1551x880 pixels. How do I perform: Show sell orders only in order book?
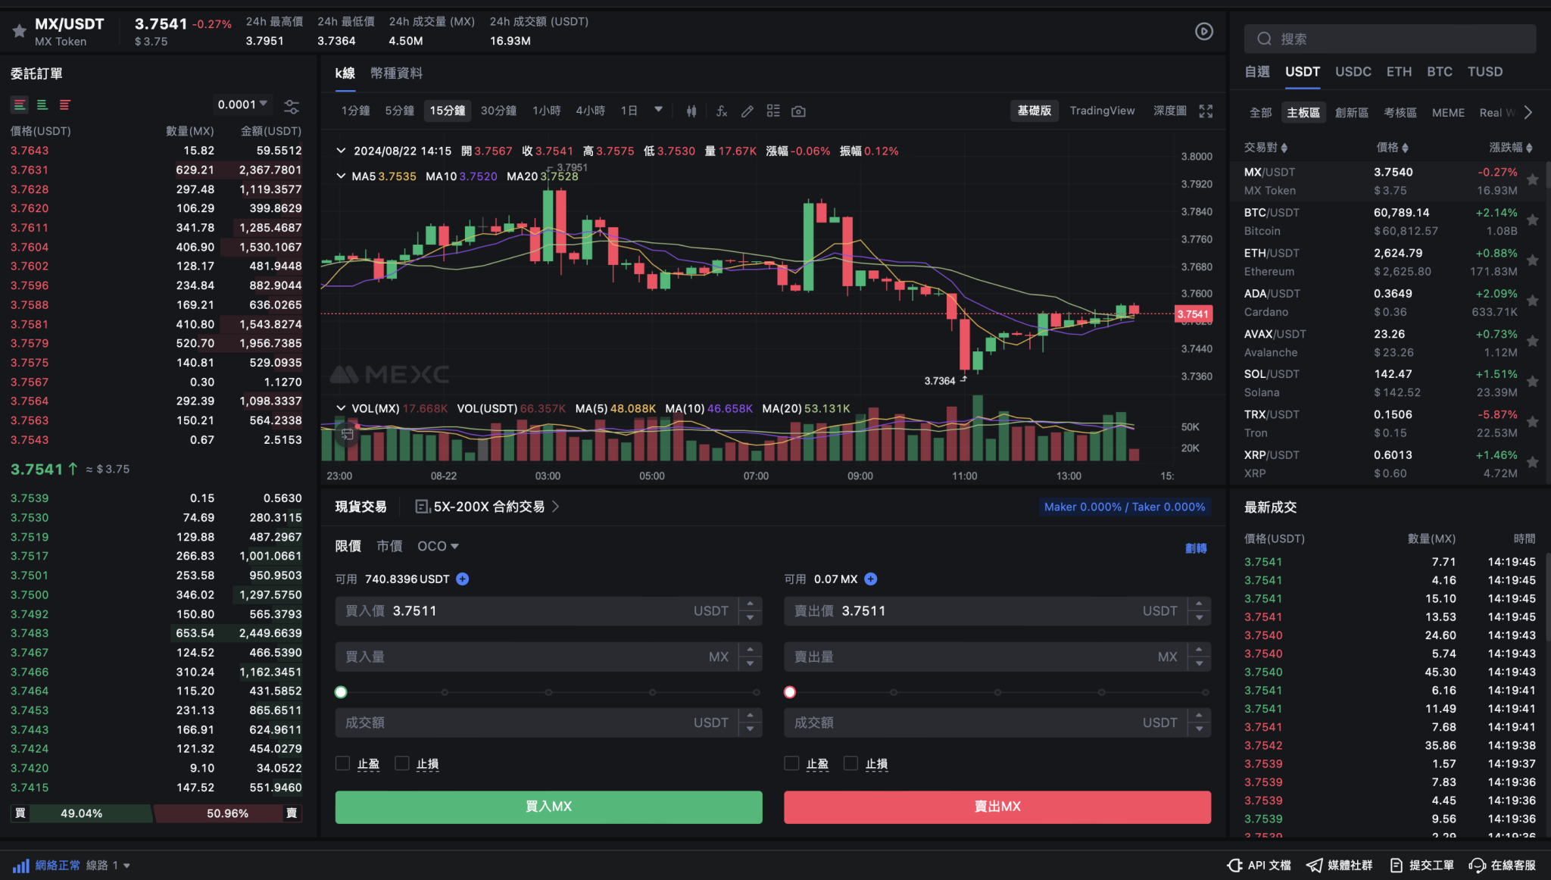[65, 105]
